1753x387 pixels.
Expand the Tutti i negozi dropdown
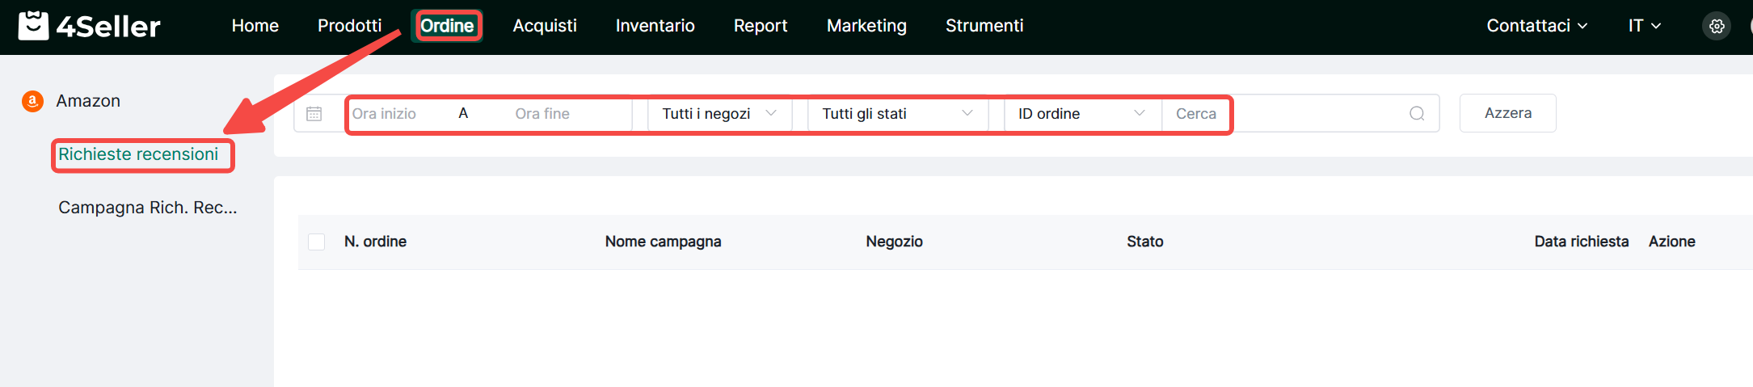718,114
